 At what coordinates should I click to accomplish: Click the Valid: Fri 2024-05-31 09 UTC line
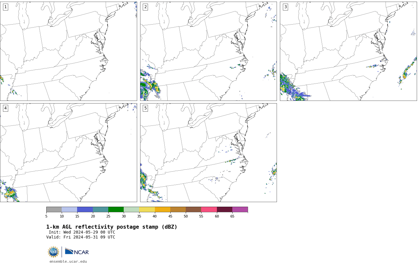(x=81, y=237)
